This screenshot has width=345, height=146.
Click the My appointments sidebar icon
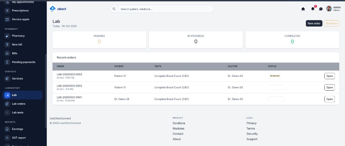[7, 2]
